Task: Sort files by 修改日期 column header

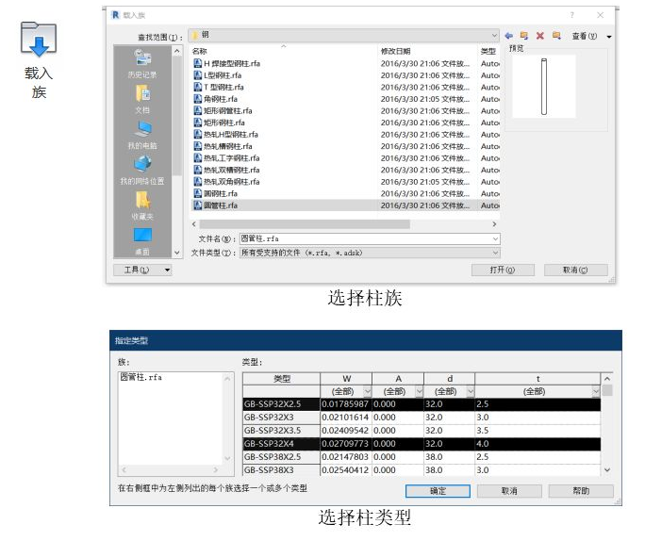Action: 396,51
